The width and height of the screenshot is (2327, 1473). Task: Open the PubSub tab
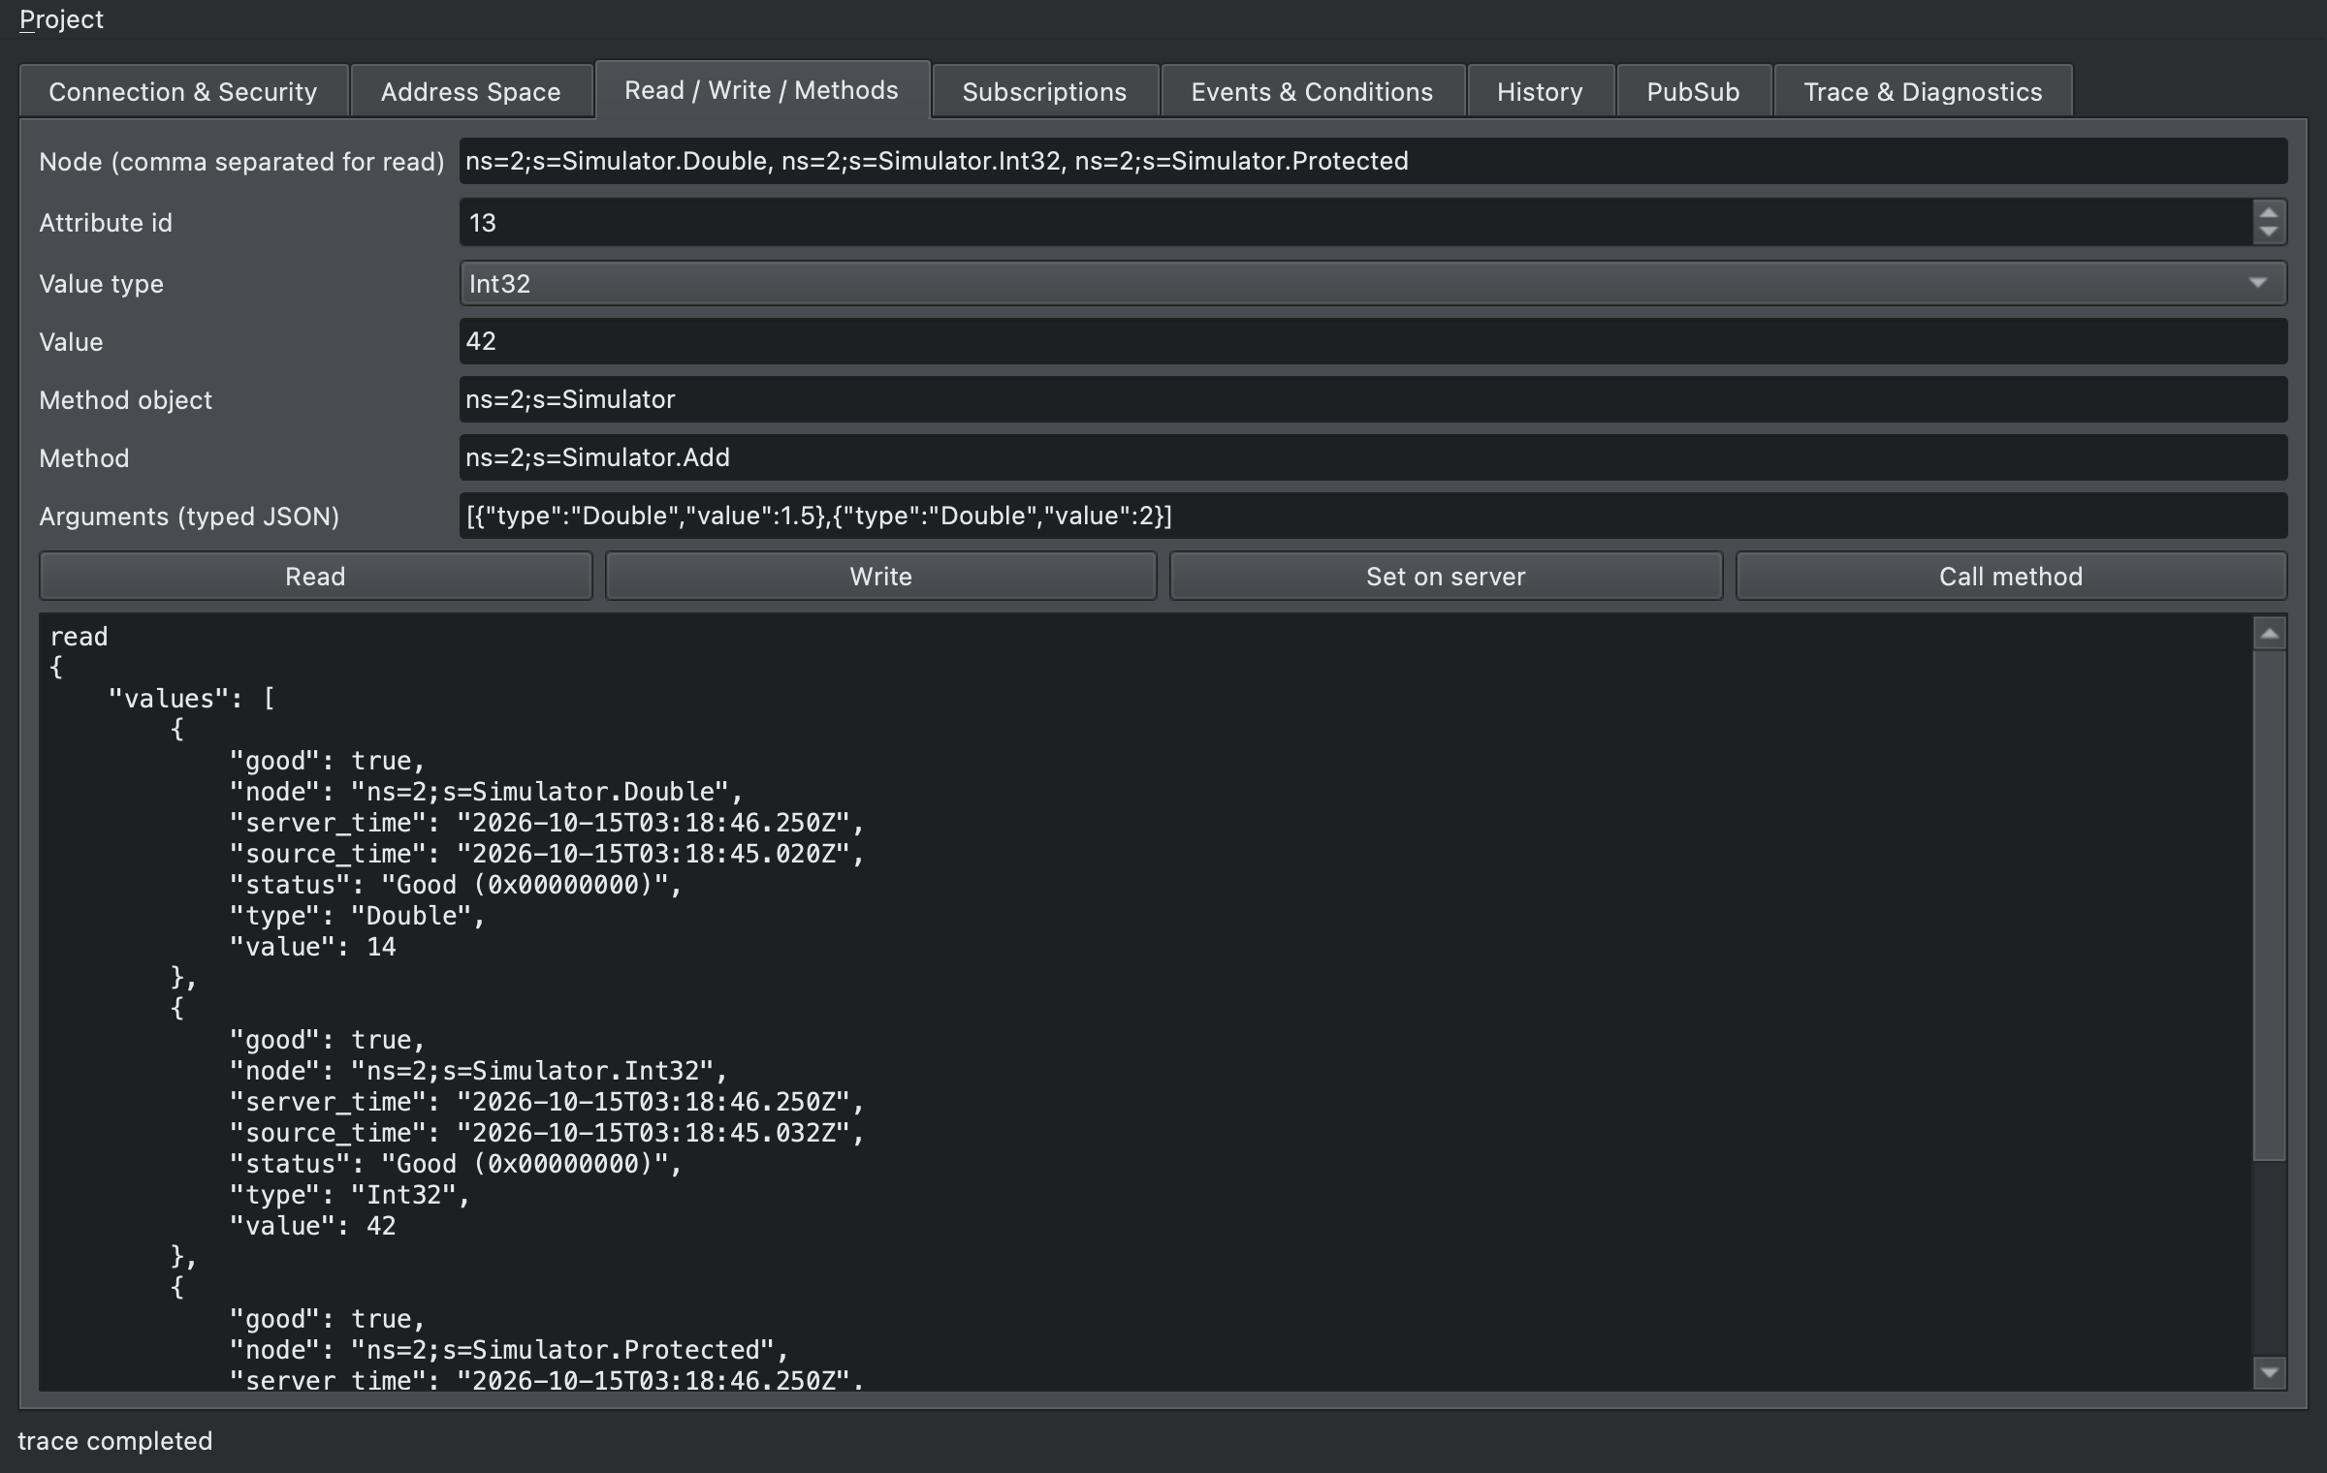point(1693,92)
